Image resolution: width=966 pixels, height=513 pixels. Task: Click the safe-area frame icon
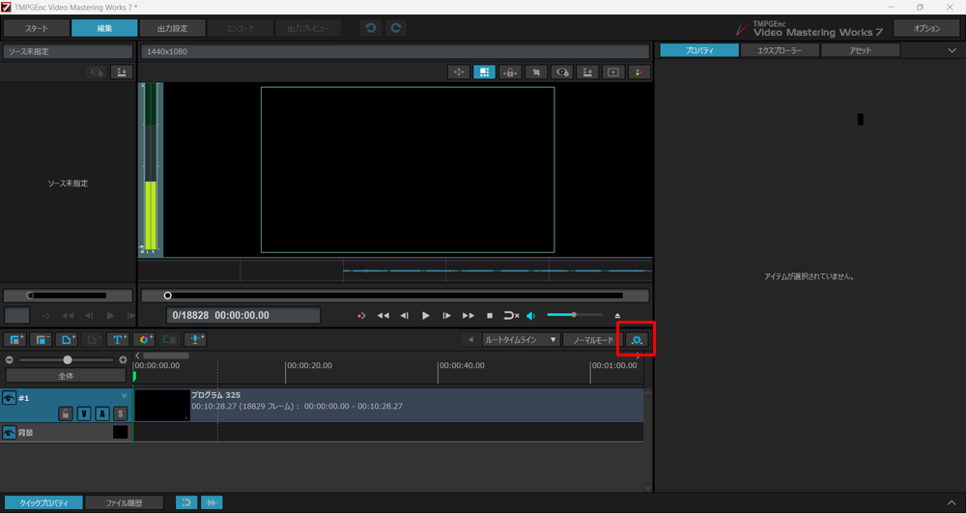[x=613, y=72]
